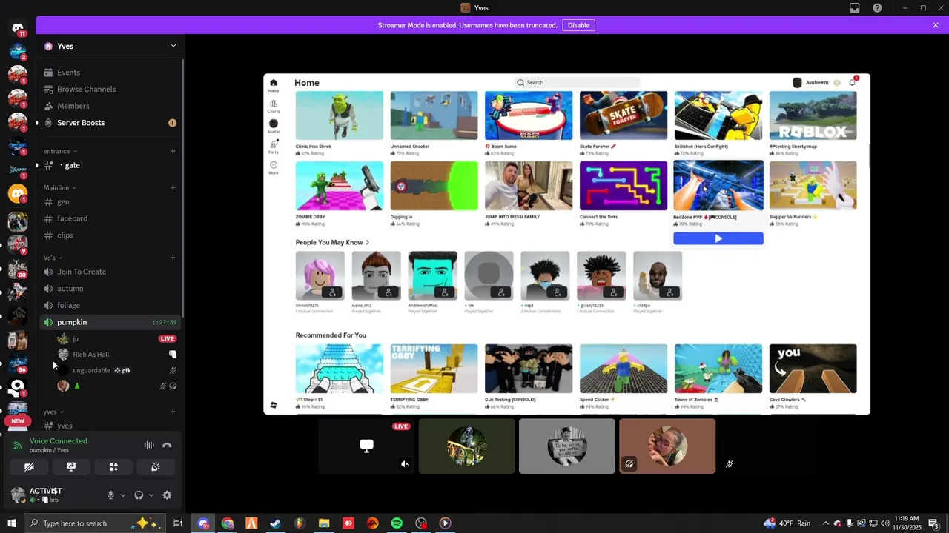This screenshot has width=949, height=533.
Task: Open Chrome from the taskbar
Action: (x=227, y=523)
